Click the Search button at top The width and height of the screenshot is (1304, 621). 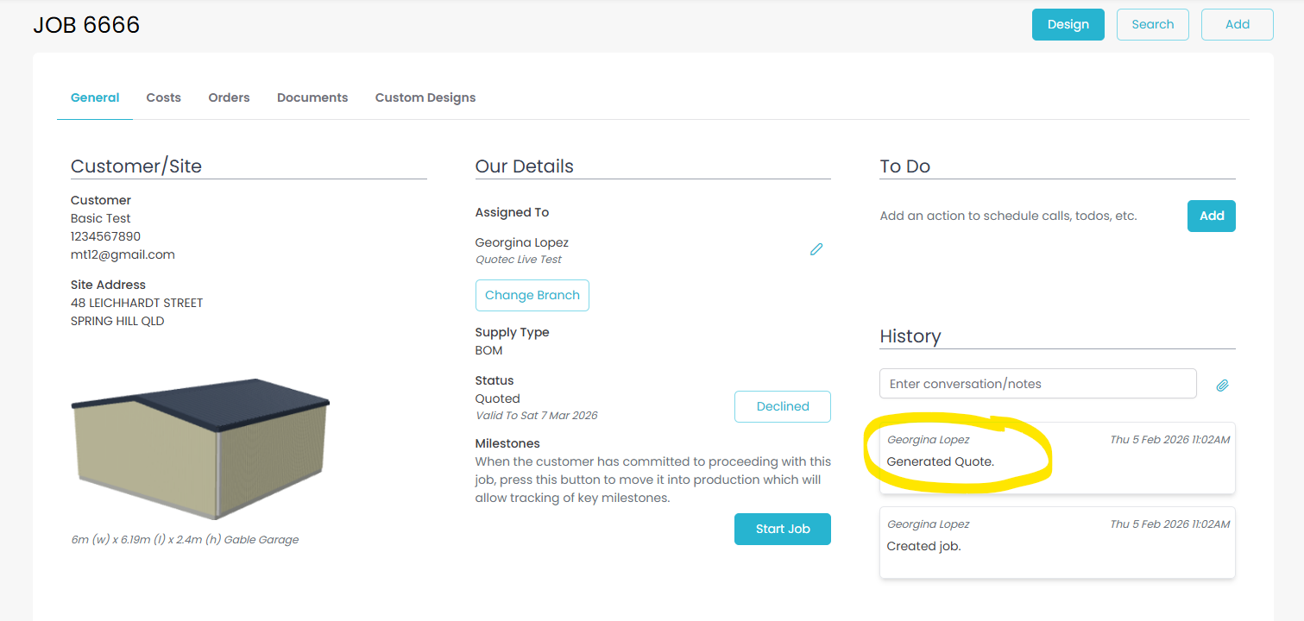point(1152,24)
